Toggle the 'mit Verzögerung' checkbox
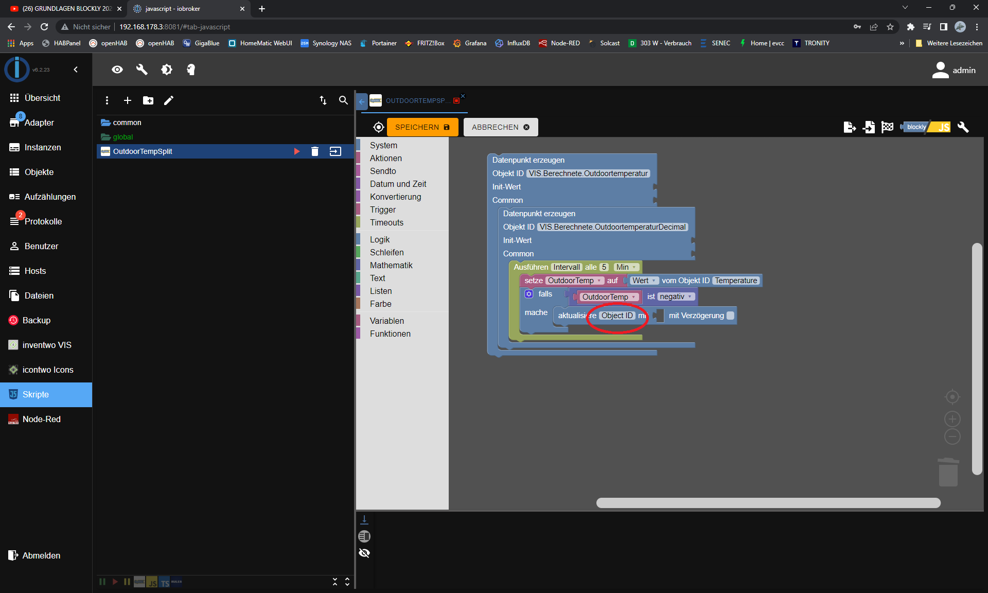The height and width of the screenshot is (593, 988). click(x=730, y=316)
